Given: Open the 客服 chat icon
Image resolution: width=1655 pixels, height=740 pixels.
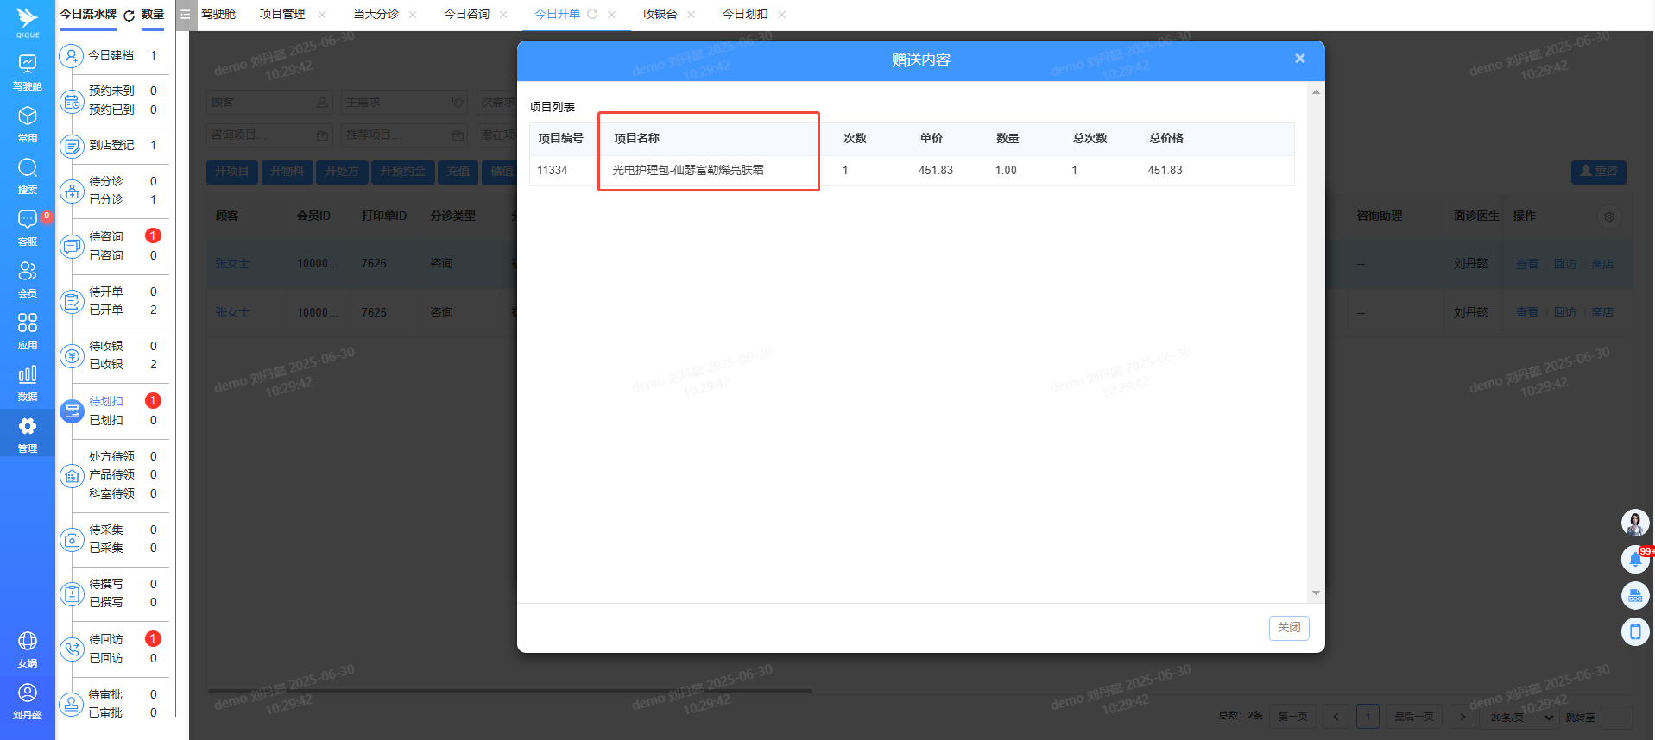Looking at the screenshot, I should (x=28, y=227).
